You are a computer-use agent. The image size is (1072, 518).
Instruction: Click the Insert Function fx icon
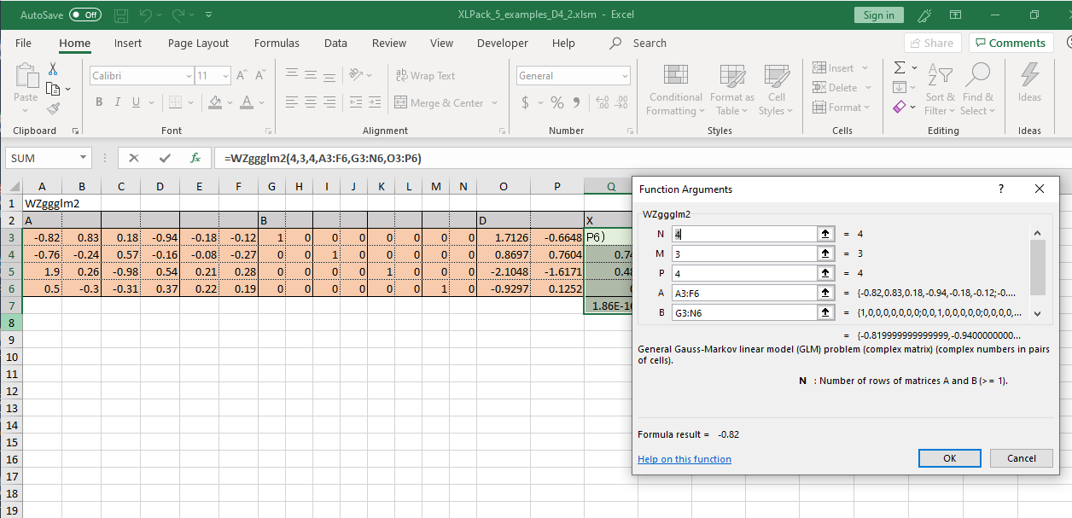tap(195, 158)
